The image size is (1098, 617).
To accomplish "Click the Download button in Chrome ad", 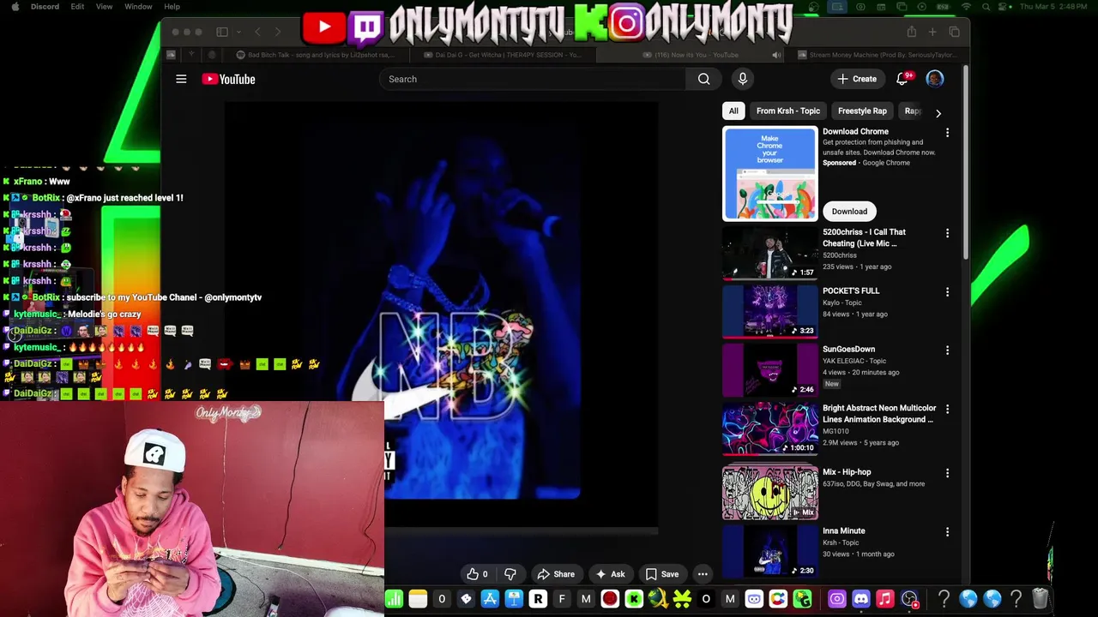I will 849,211.
